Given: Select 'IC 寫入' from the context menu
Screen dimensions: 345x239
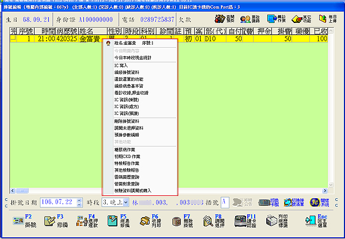Looking at the screenshot, I should point(122,66).
